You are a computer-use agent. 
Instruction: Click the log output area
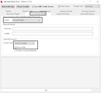point(50,73)
